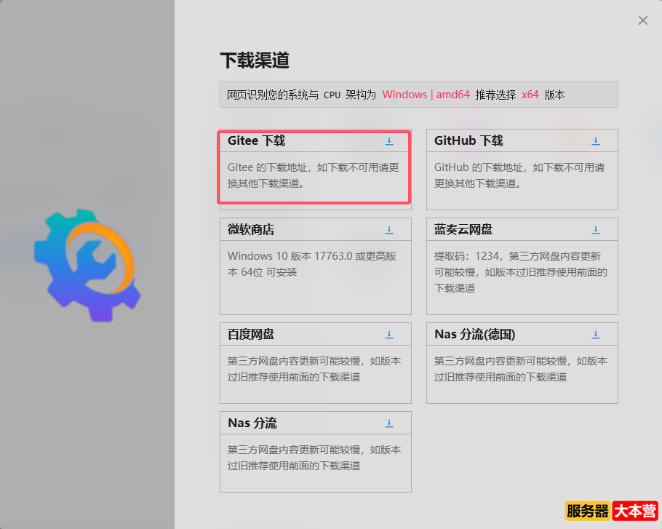The image size is (662, 529).
Task: Click the 提取码：1234 description text
Action: pyautogui.click(x=521, y=272)
